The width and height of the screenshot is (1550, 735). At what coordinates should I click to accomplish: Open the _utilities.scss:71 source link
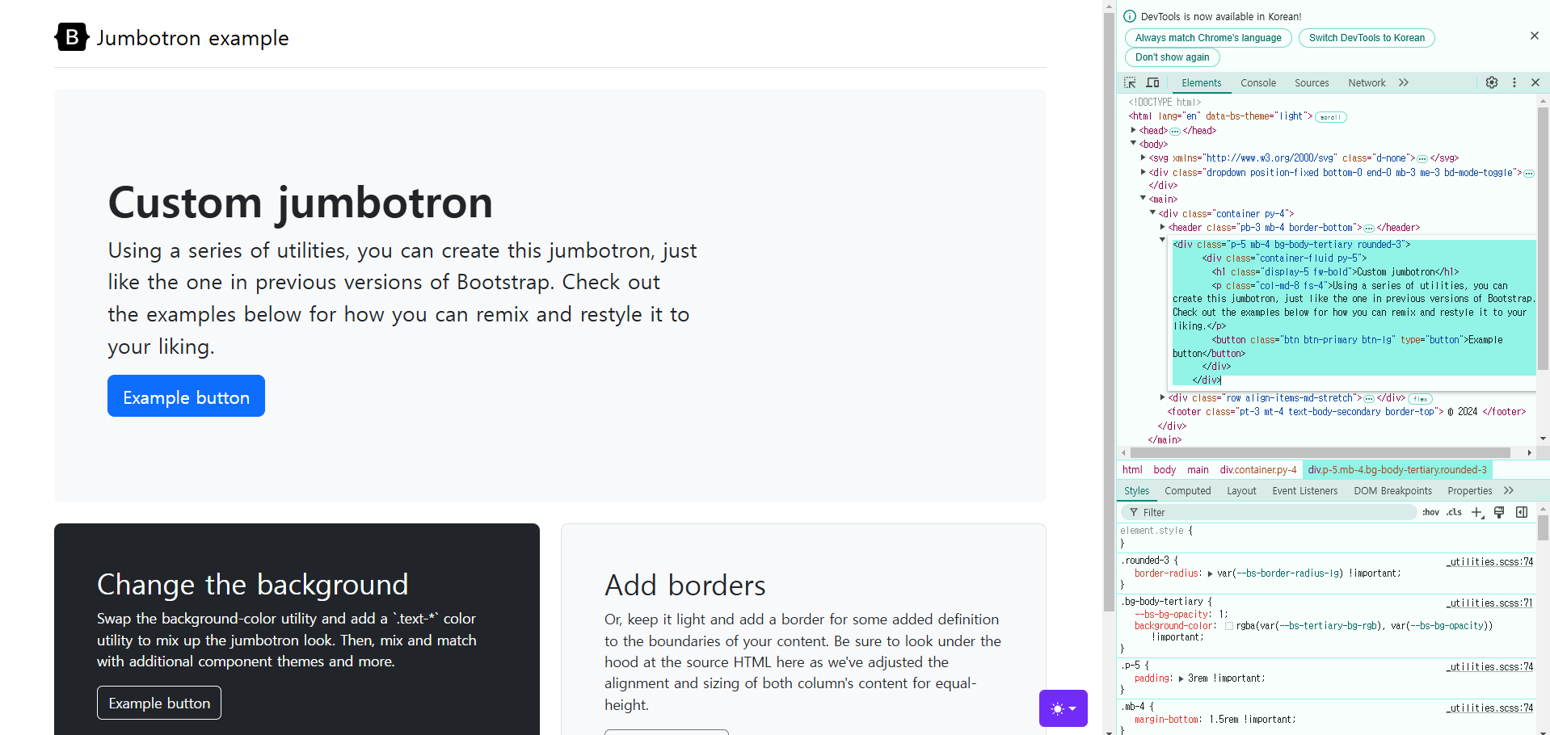1489,603
